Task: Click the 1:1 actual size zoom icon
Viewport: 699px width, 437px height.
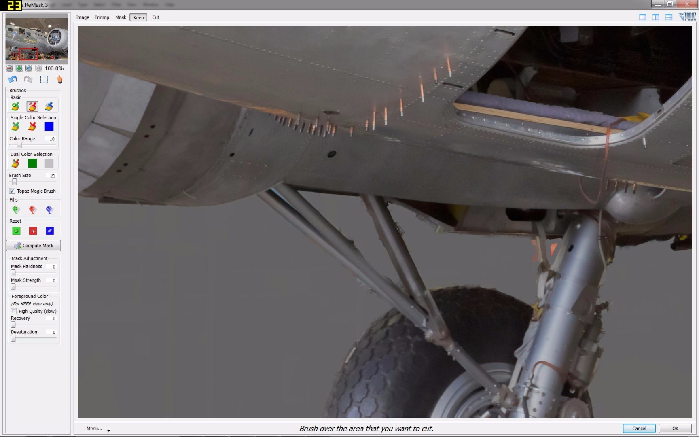Action: click(x=38, y=68)
